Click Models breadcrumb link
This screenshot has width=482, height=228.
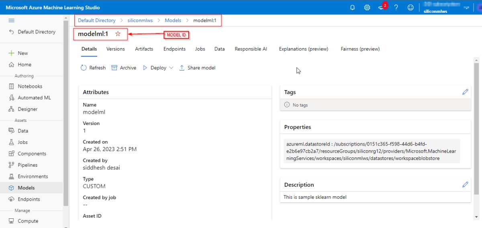coord(173,20)
